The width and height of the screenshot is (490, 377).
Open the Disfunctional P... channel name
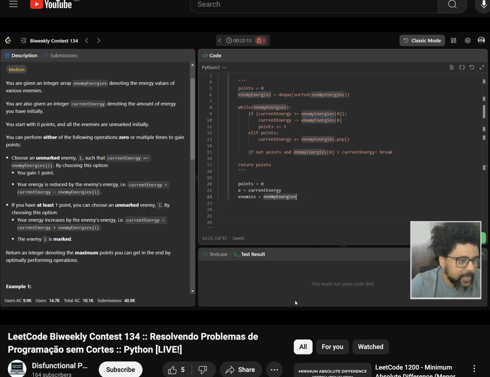pyautogui.click(x=60, y=366)
